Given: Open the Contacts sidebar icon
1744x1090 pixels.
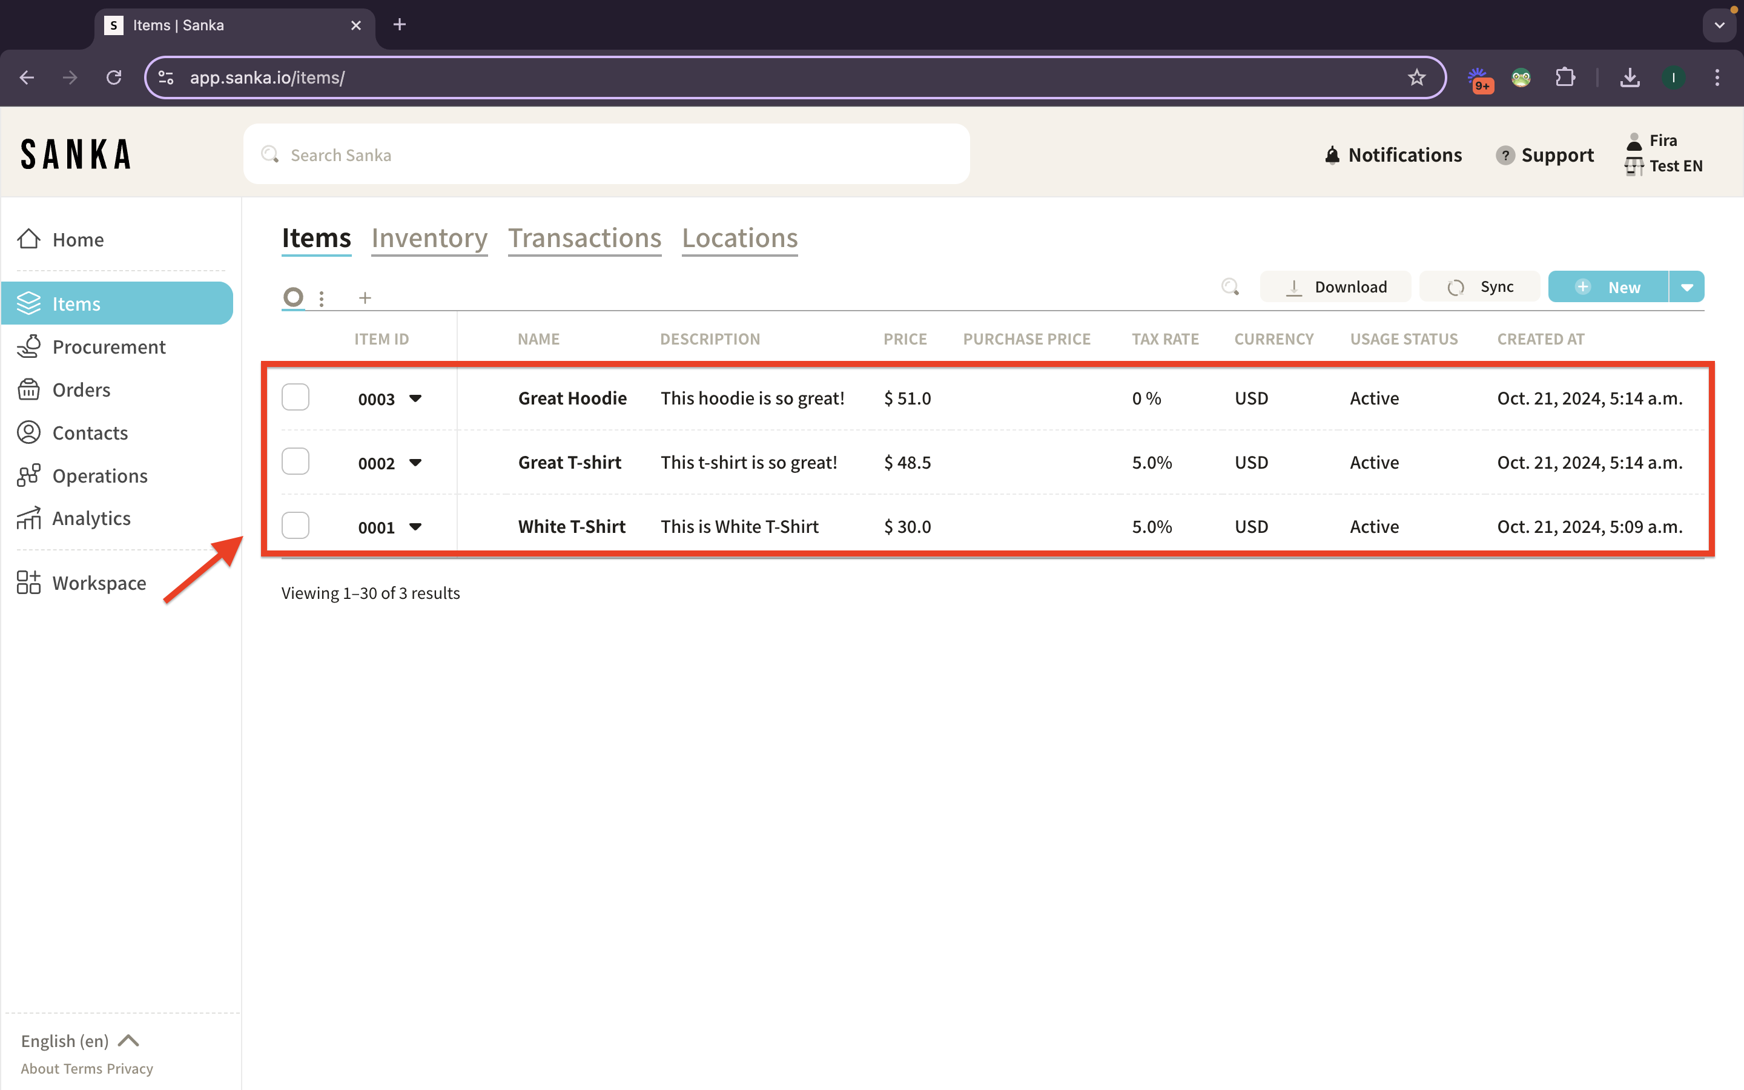Looking at the screenshot, I should 29,432.
